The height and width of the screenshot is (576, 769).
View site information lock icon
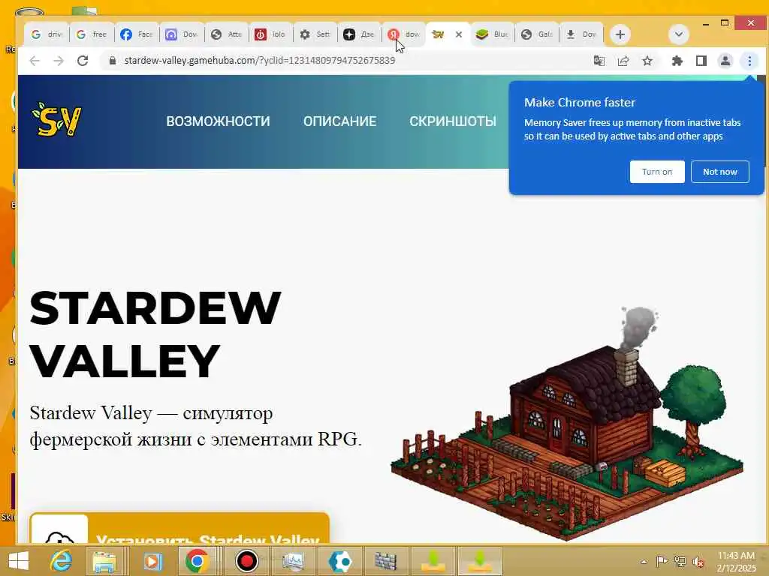coord(113,61)
